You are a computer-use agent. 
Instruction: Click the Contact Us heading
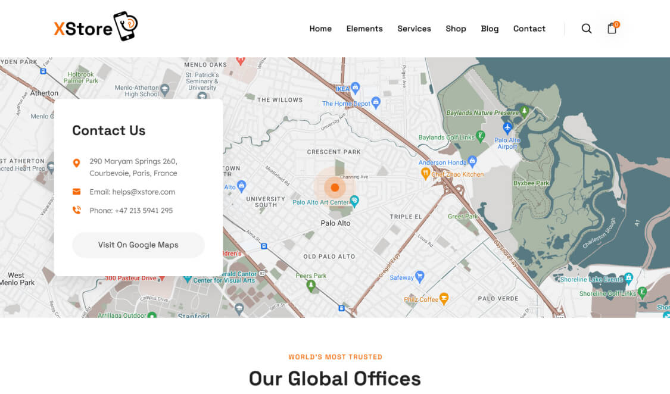pos(109,130)
